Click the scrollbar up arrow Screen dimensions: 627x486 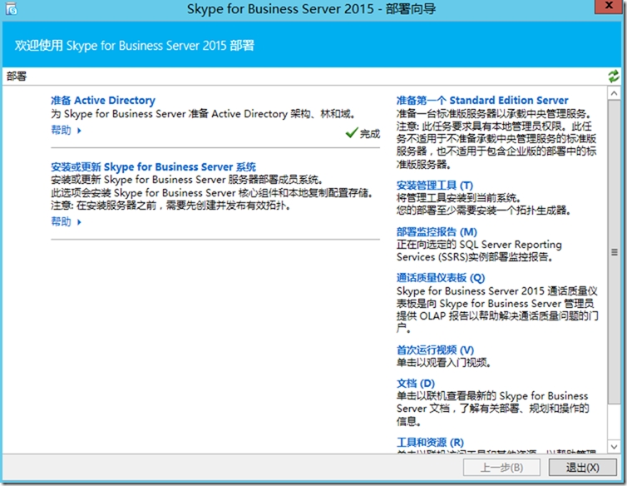[615, 93]
